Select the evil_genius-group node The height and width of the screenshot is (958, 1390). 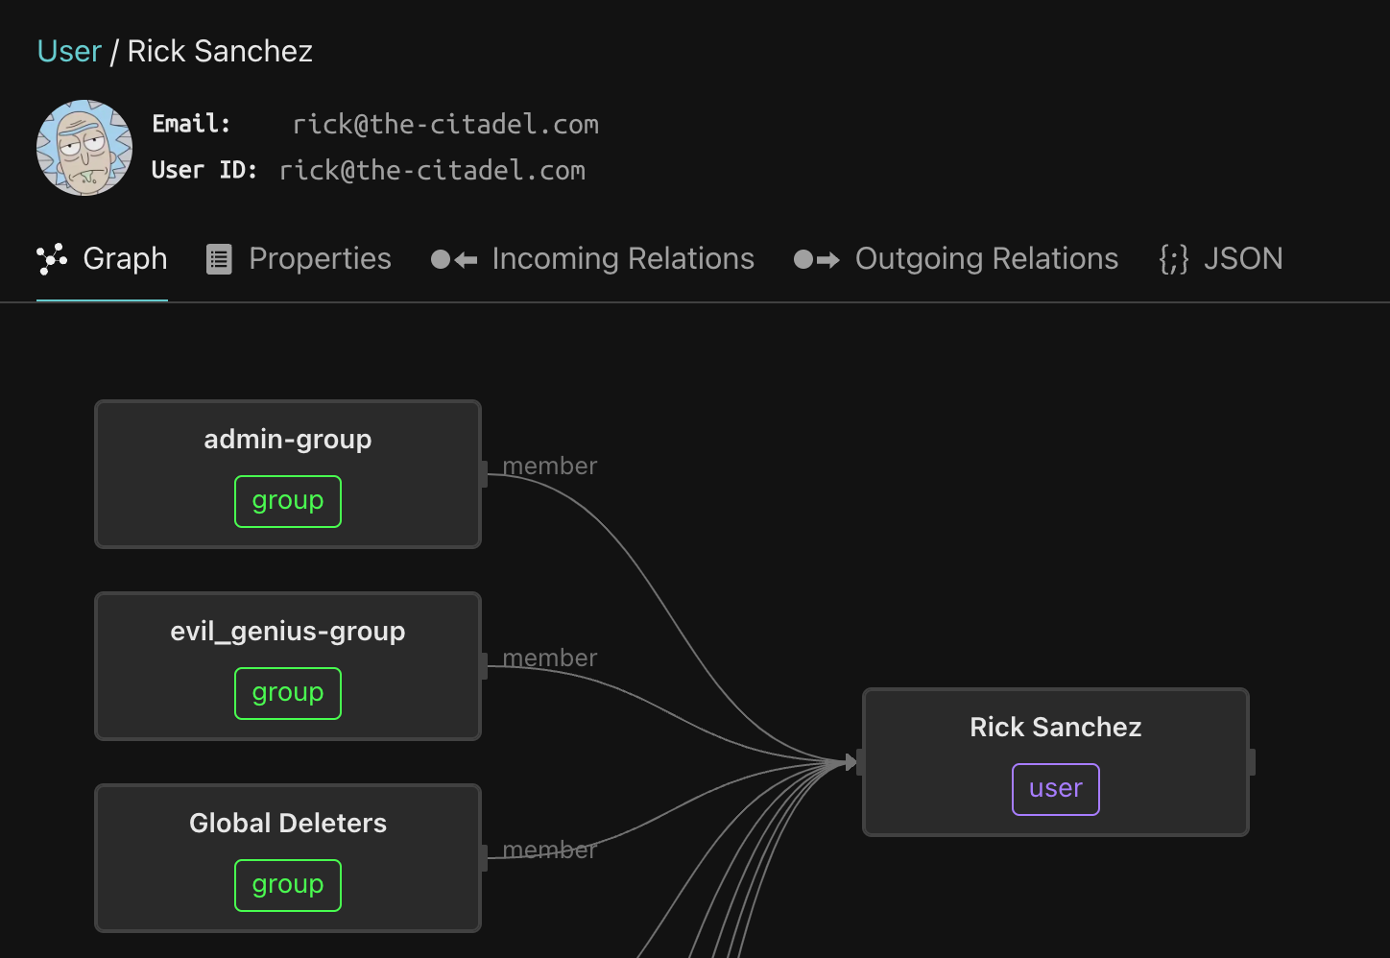288,666
